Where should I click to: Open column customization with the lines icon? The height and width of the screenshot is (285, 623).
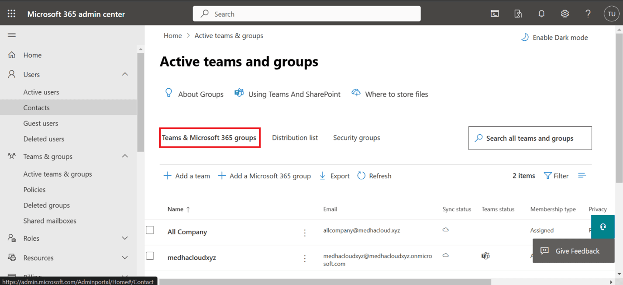click(582, 175)
